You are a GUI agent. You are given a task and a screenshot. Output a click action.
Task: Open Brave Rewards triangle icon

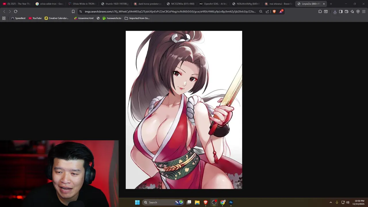(x=281, y=11)
